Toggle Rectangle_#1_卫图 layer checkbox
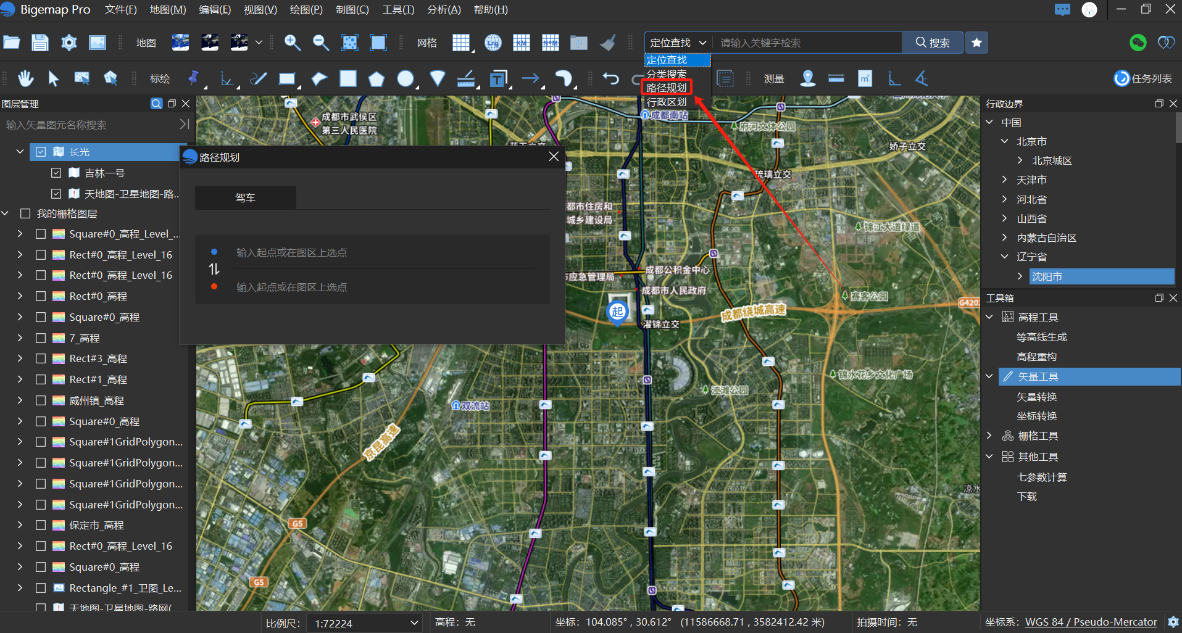Image resolution: width=1182 pixels, height=633 pixels. [41, 588]
